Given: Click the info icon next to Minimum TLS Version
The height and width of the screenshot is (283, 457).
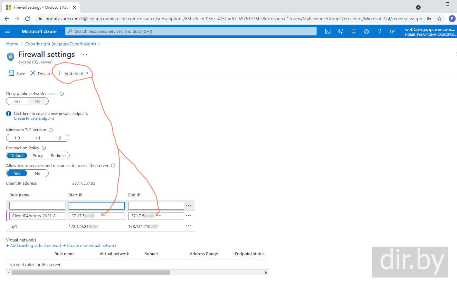Looking at the screenshot, I should (x=51, y=130).
